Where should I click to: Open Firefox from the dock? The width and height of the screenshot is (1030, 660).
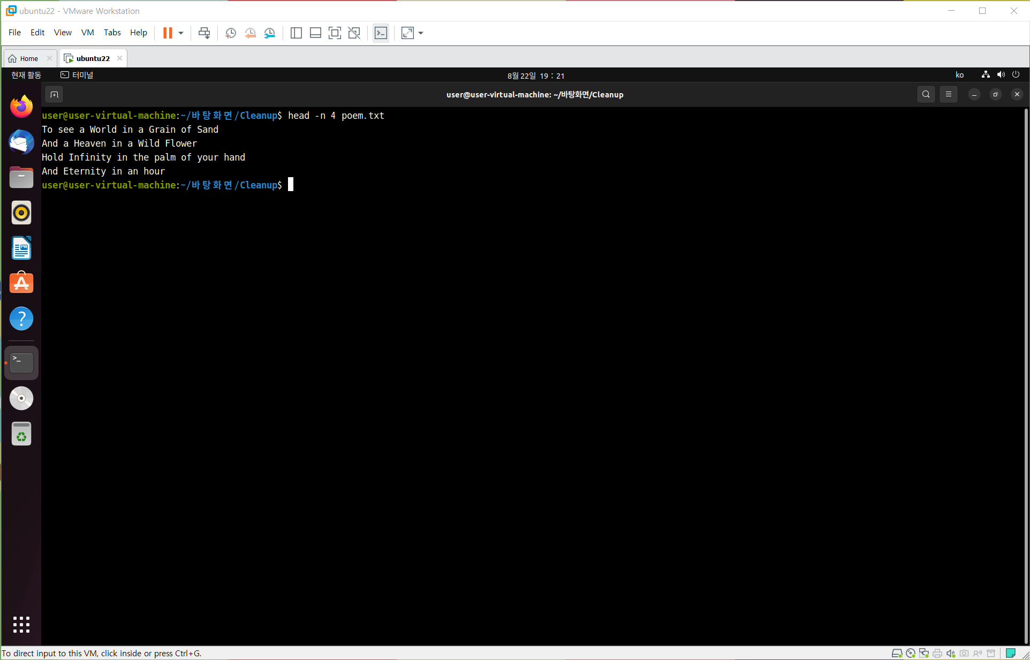(21, 107)
